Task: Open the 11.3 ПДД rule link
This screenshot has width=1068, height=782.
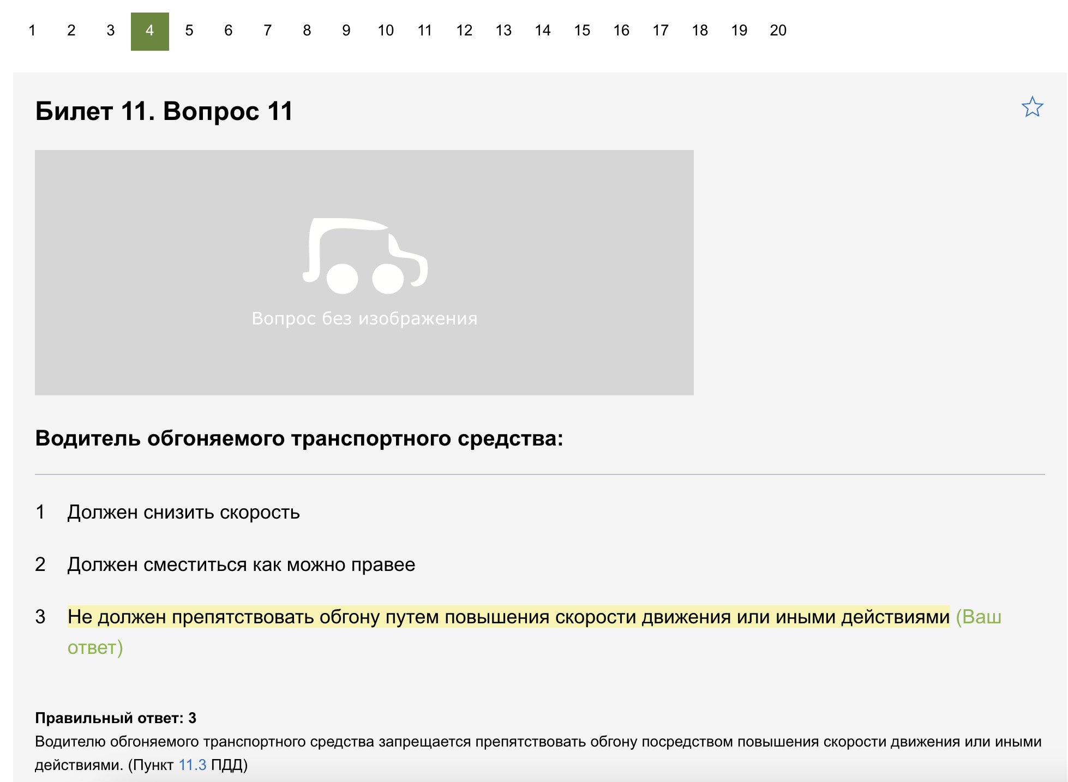Action: [192, 765]
